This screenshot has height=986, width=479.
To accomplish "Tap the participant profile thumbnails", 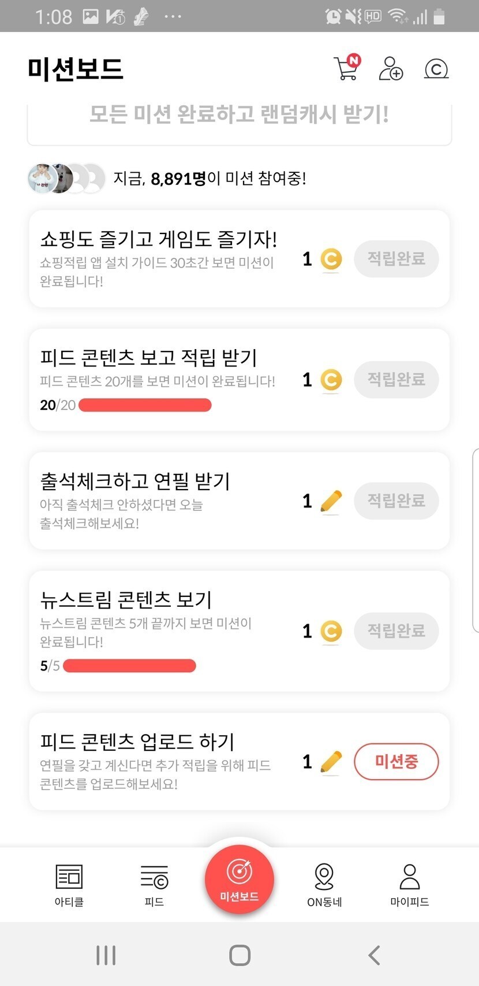I will point(66,179).
